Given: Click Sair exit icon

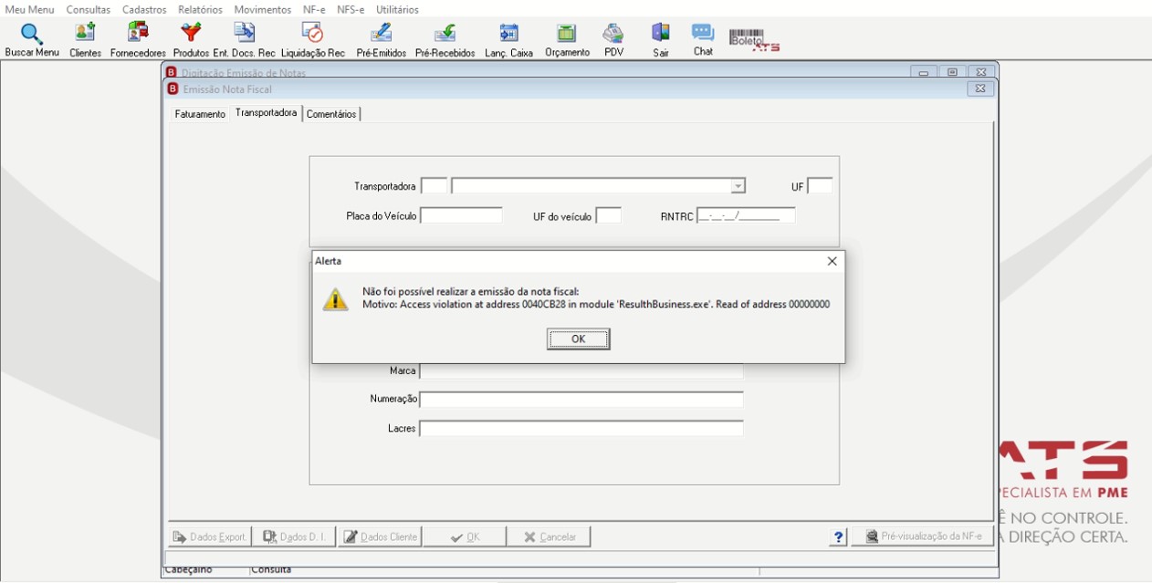Looking at the screenshot, I should coord(661,41).
